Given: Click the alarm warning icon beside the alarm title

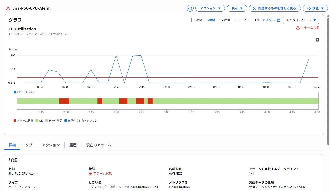Looking at the screenshot, I should [8, 8].
